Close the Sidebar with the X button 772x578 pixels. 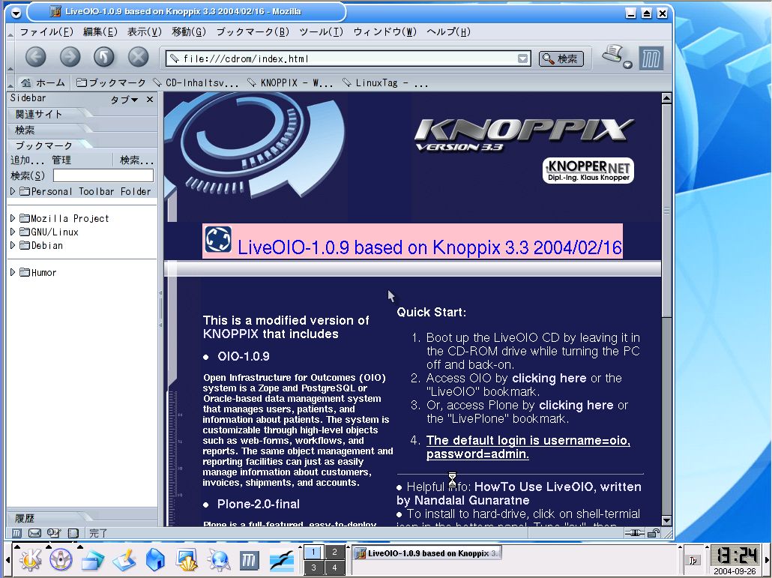(x=150, y=100)
